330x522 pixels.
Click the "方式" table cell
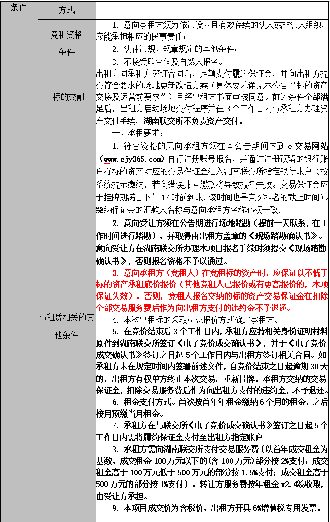click(x=66, y=10)
